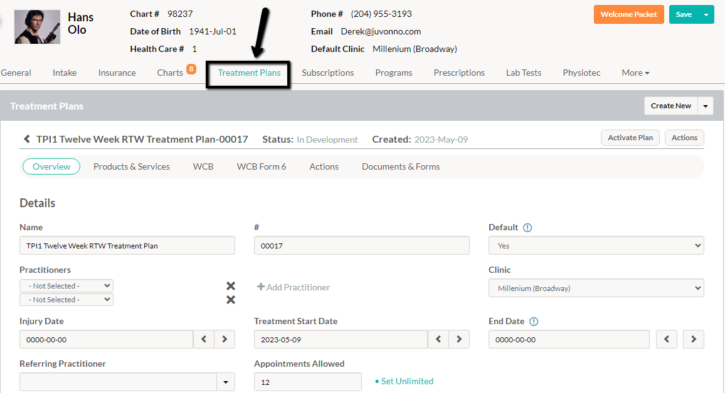
Task: Select the Clinic dropdown showing Millenium (Broadway)
Action: coord(595,288)
